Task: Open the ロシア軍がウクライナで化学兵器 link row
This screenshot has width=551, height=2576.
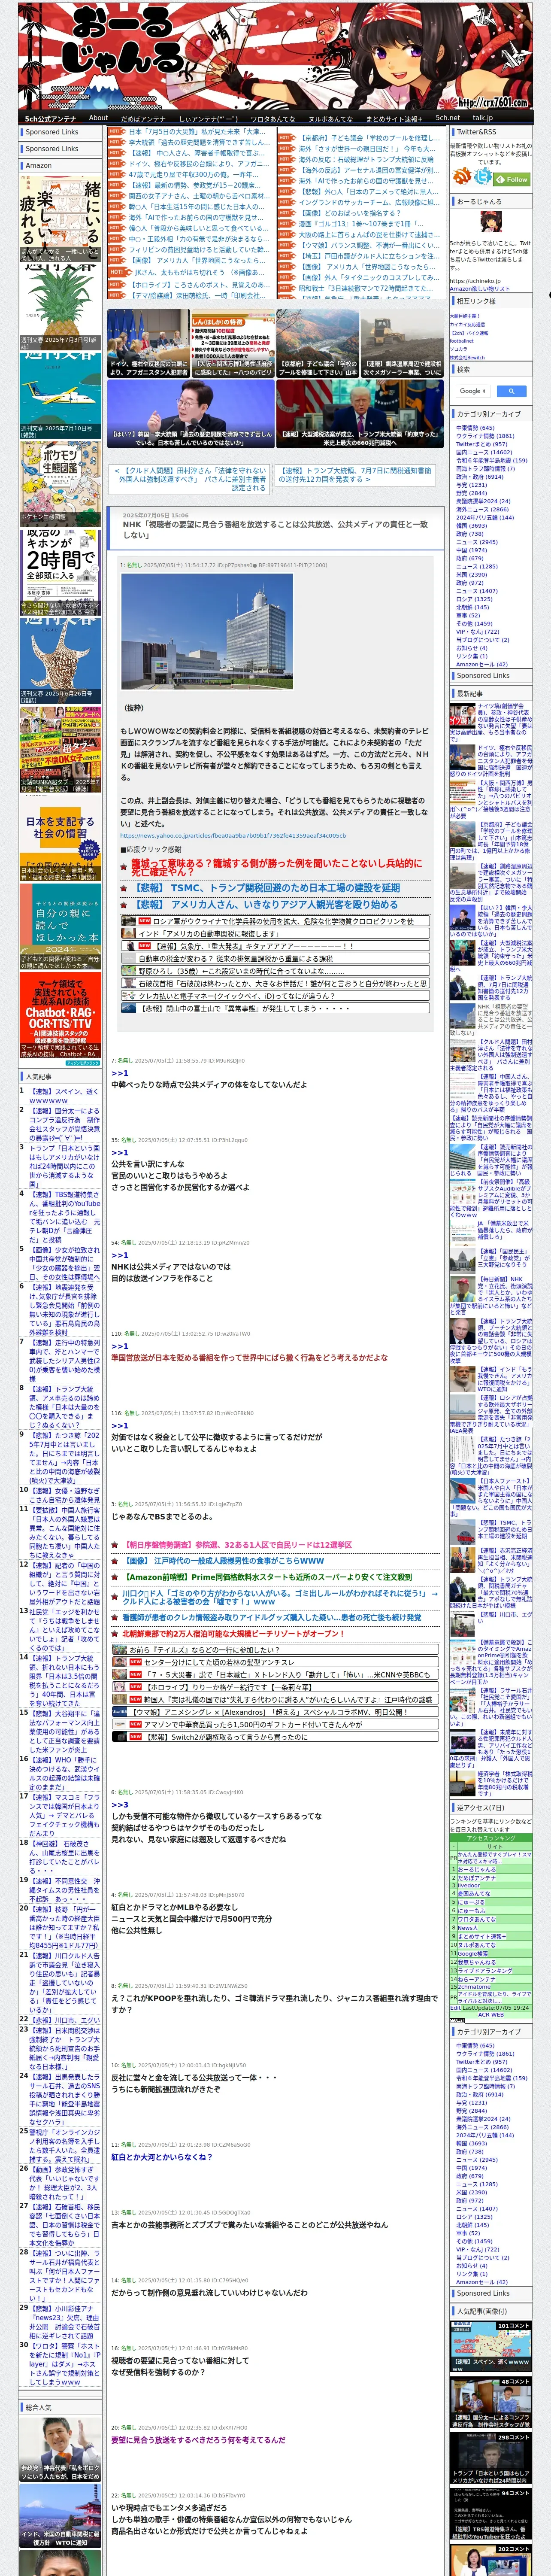Action: [x=276, y=921]
